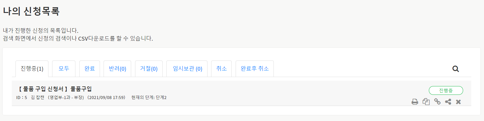Click the applicant name 김 잡캔 in the row
Viewport: 484px width, 121px height.
click(x=38, y=98)
